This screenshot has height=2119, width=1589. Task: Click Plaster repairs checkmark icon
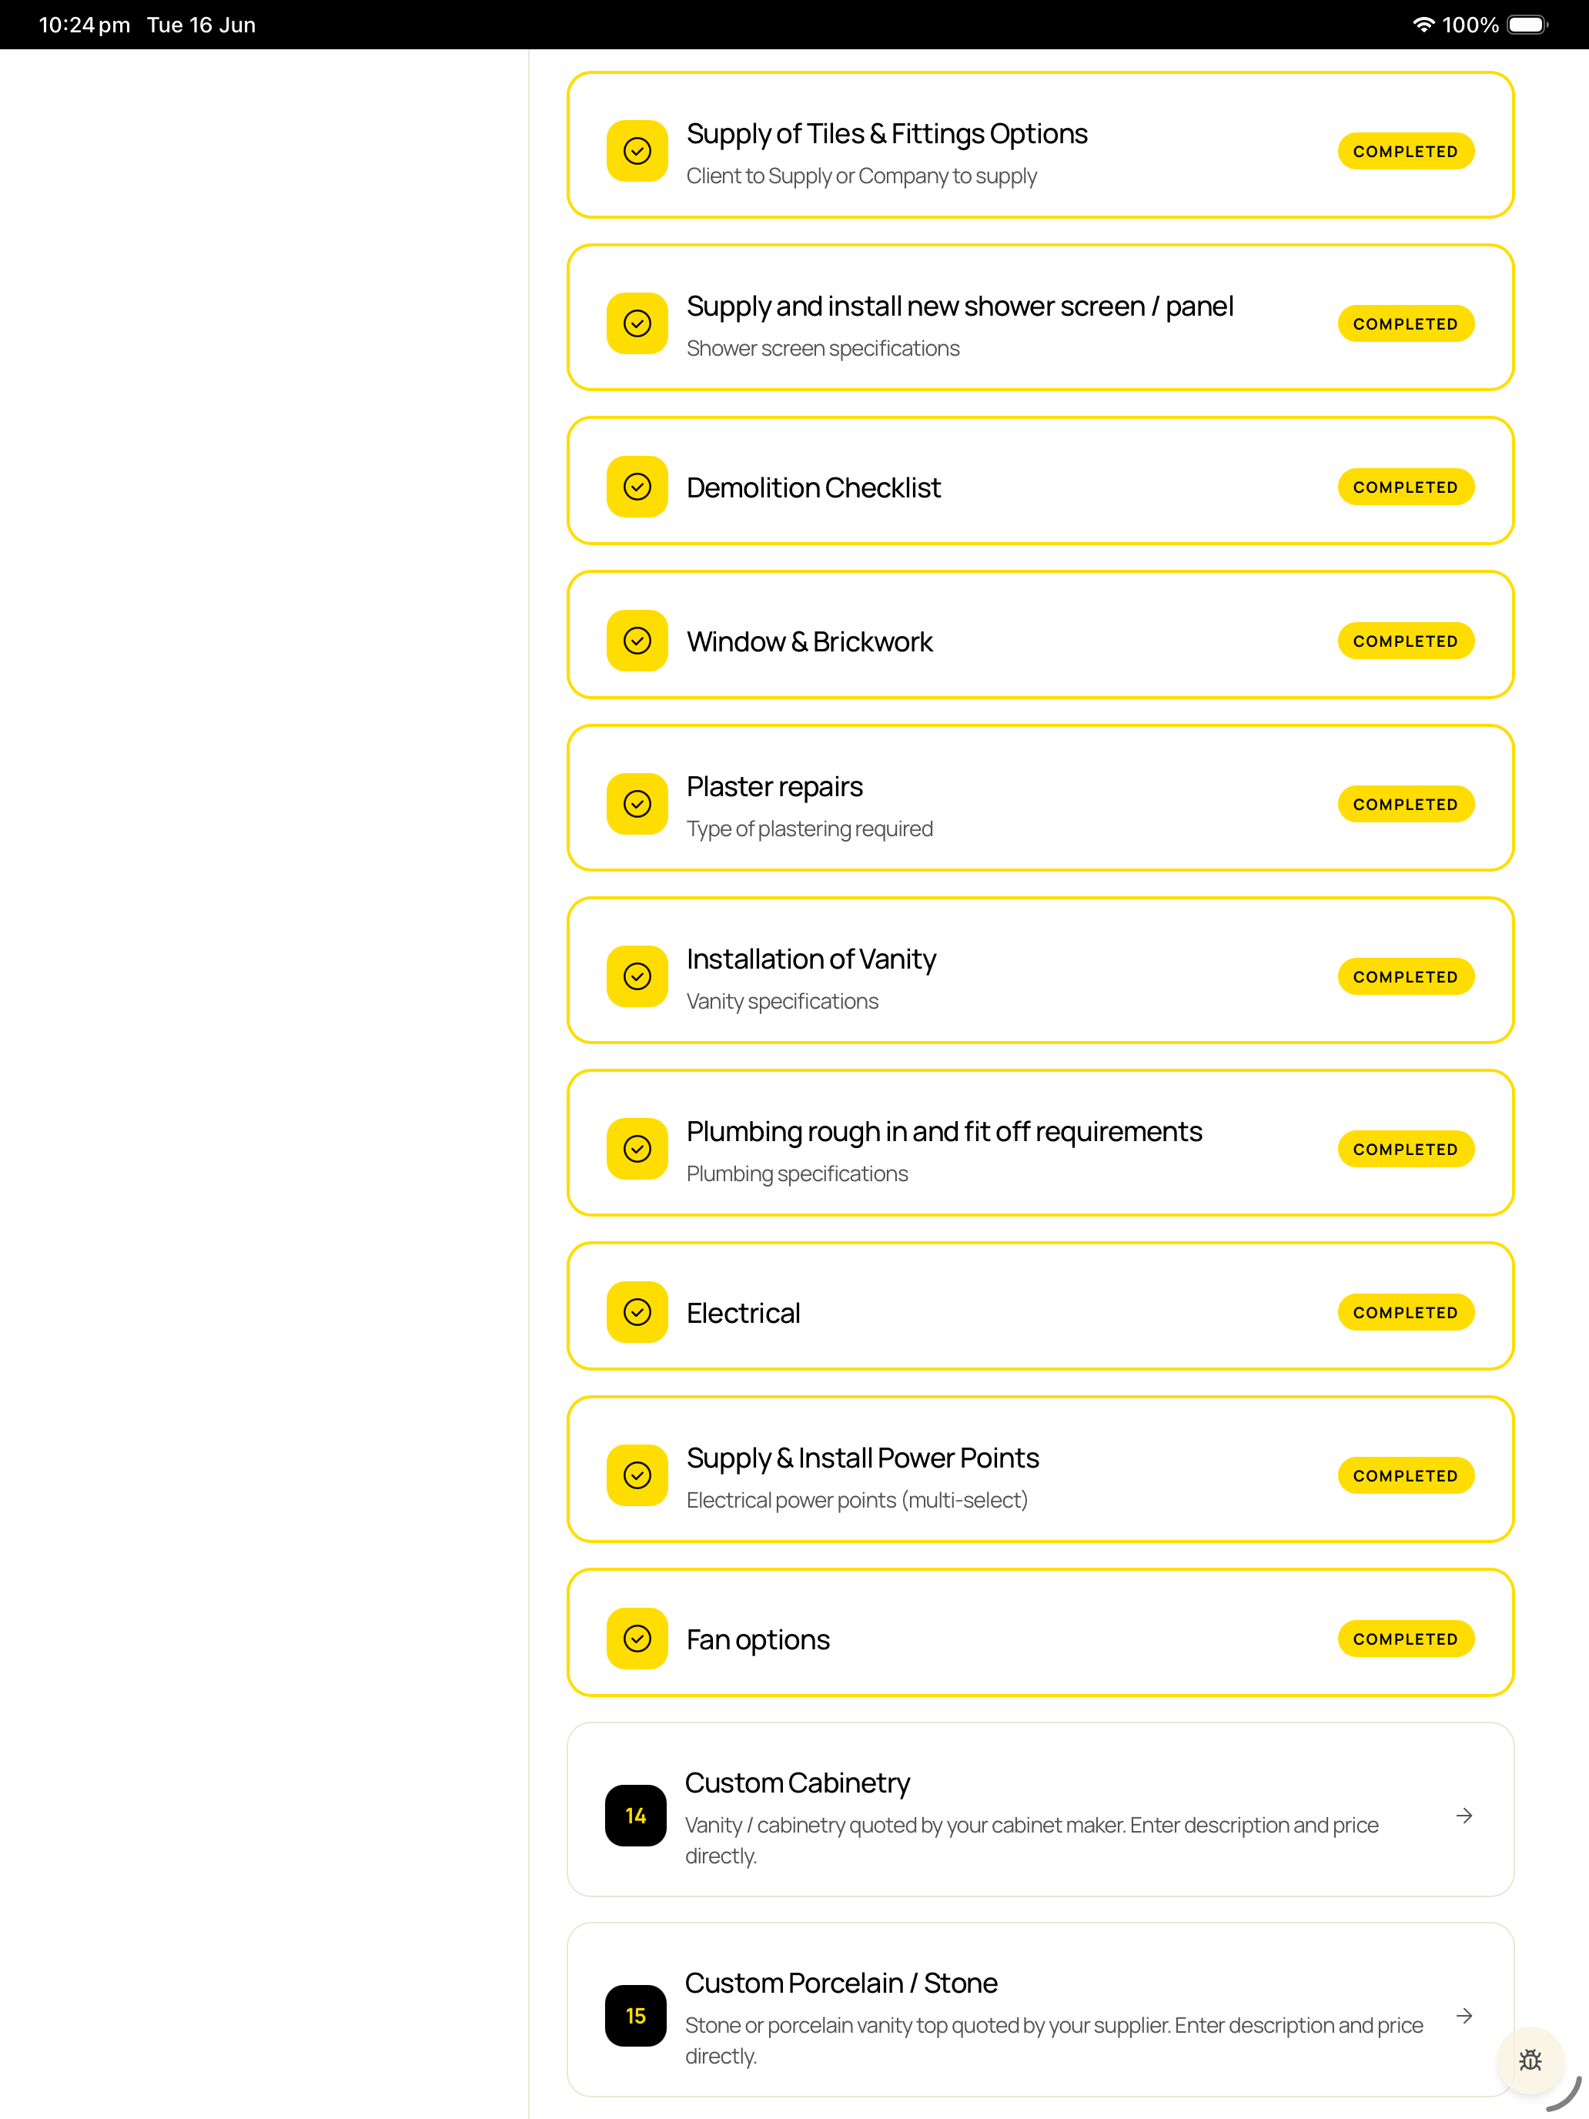click(x=637, y=804)
